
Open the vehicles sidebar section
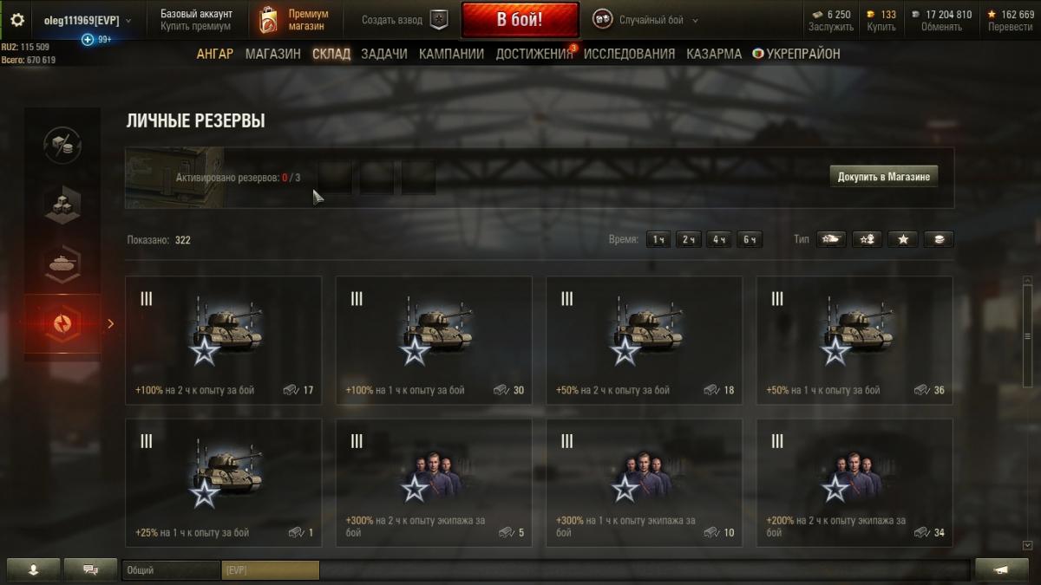pos(62,264)
